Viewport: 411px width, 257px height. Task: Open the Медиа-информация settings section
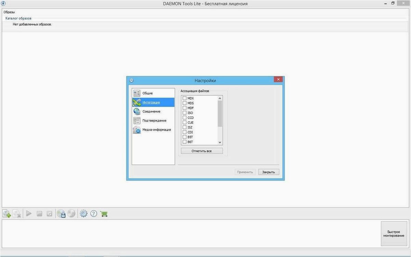coord(153,130)
